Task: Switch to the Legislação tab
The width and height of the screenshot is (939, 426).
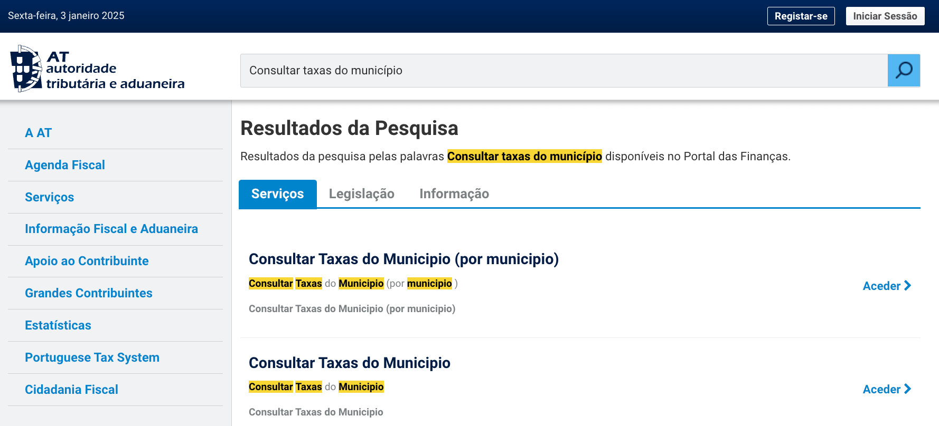Action: [361, 193]
